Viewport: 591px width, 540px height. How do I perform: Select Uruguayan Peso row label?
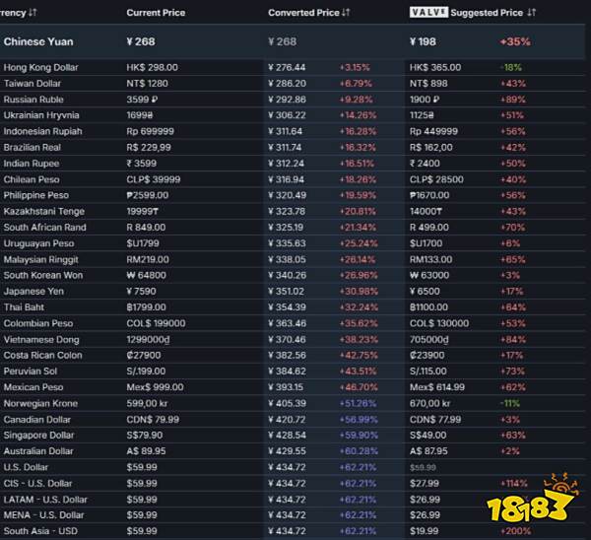pyautogui.click(x=38, y=243)
